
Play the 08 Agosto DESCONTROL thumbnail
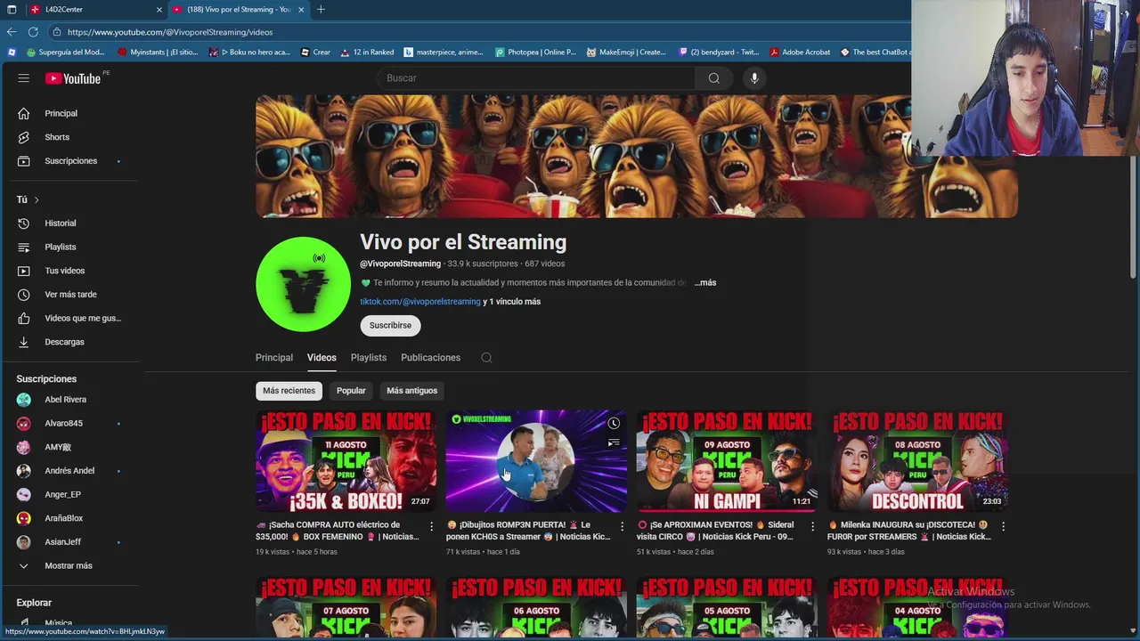pyautogui.click(x=917, y=460)
